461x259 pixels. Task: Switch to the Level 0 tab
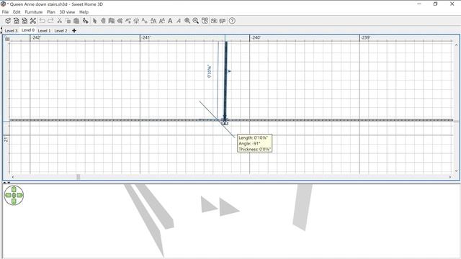(28, 30)
